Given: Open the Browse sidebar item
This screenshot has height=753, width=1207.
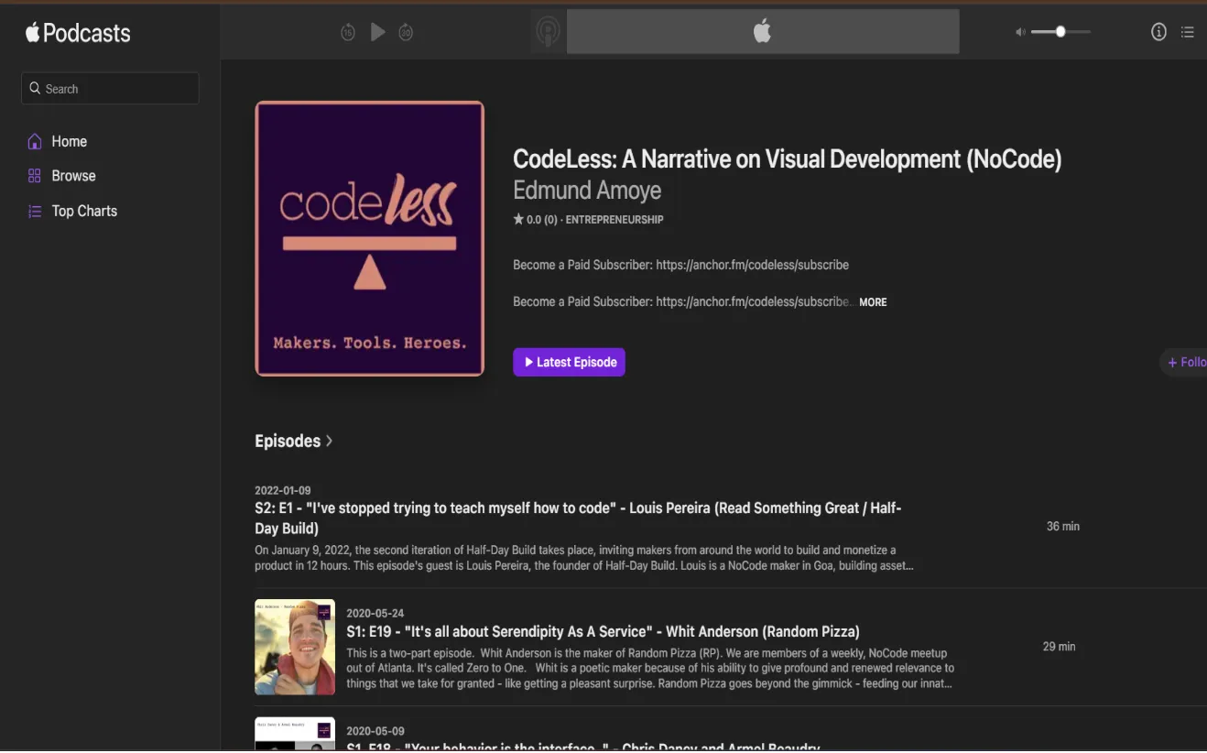Looking at the screenshot, I should [x=73, y=176].
